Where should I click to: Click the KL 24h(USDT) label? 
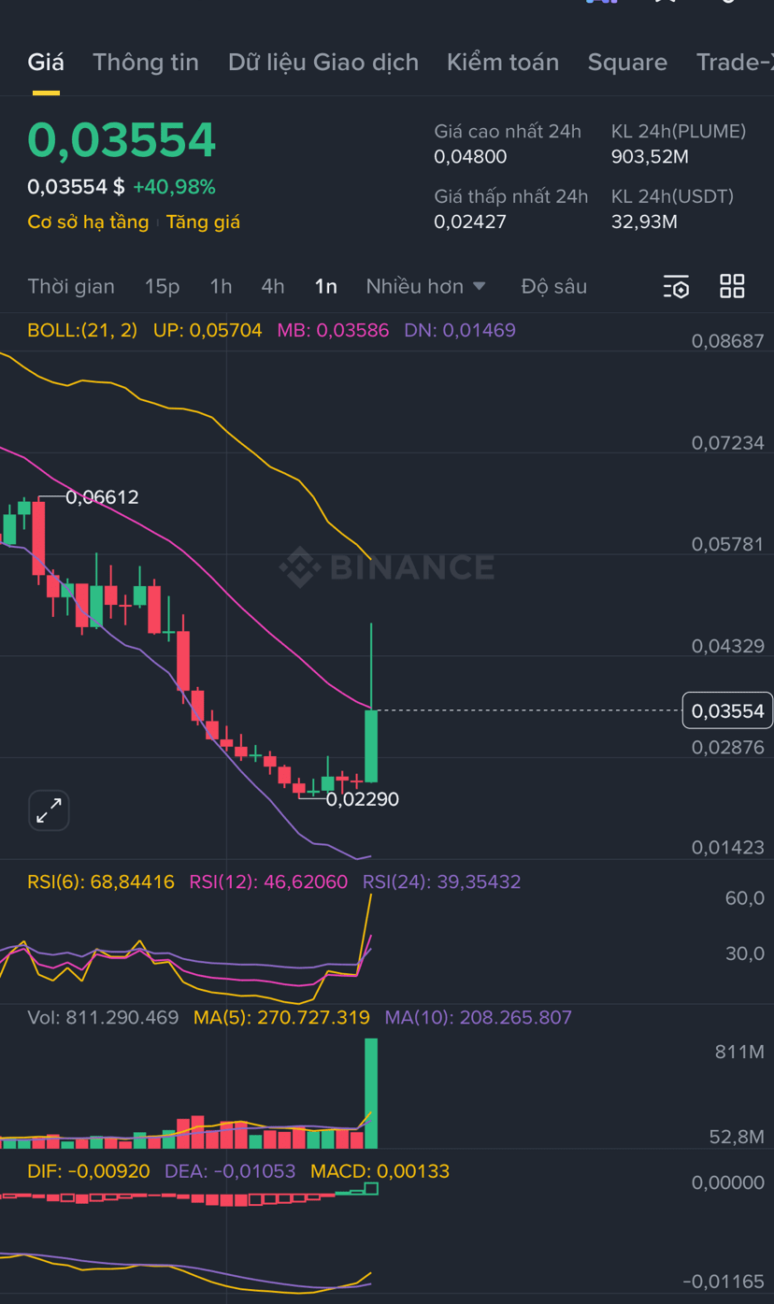[x=672, y=196]
